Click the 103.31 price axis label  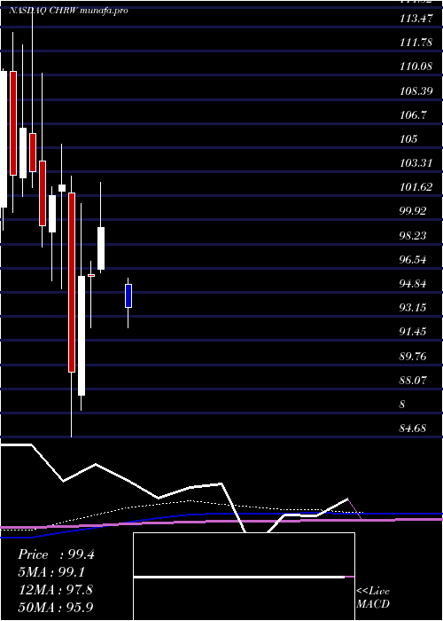[416, 163]
